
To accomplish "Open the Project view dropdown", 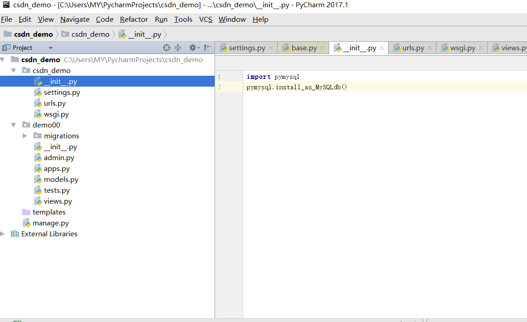I will pyautogui.click(x=50, y=48).
